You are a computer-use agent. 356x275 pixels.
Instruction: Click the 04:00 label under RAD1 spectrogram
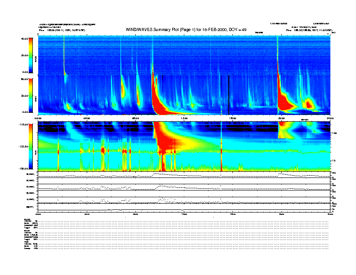click(x=87, y=118)
